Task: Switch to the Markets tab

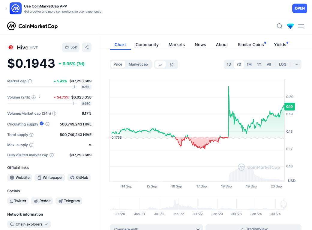Action: click(x=177, y=45)
